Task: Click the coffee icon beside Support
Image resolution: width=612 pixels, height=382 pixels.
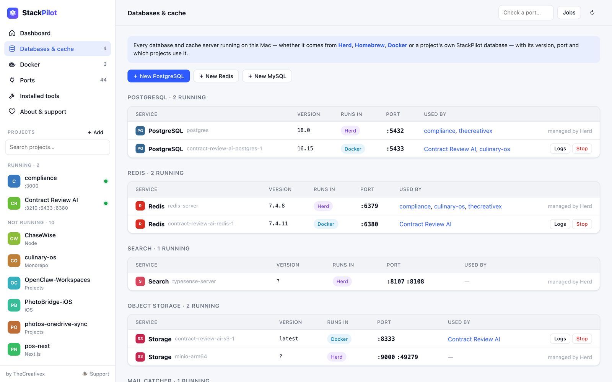Action: (85, 374)
